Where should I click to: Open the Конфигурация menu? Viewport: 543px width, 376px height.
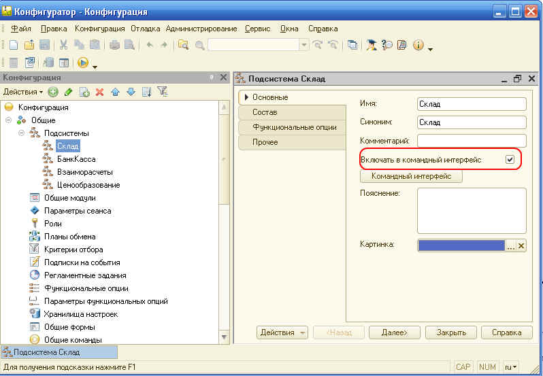(100, 29)
